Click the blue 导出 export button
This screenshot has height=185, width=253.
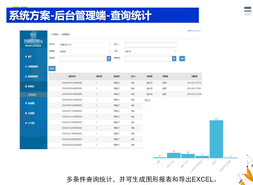52,69
